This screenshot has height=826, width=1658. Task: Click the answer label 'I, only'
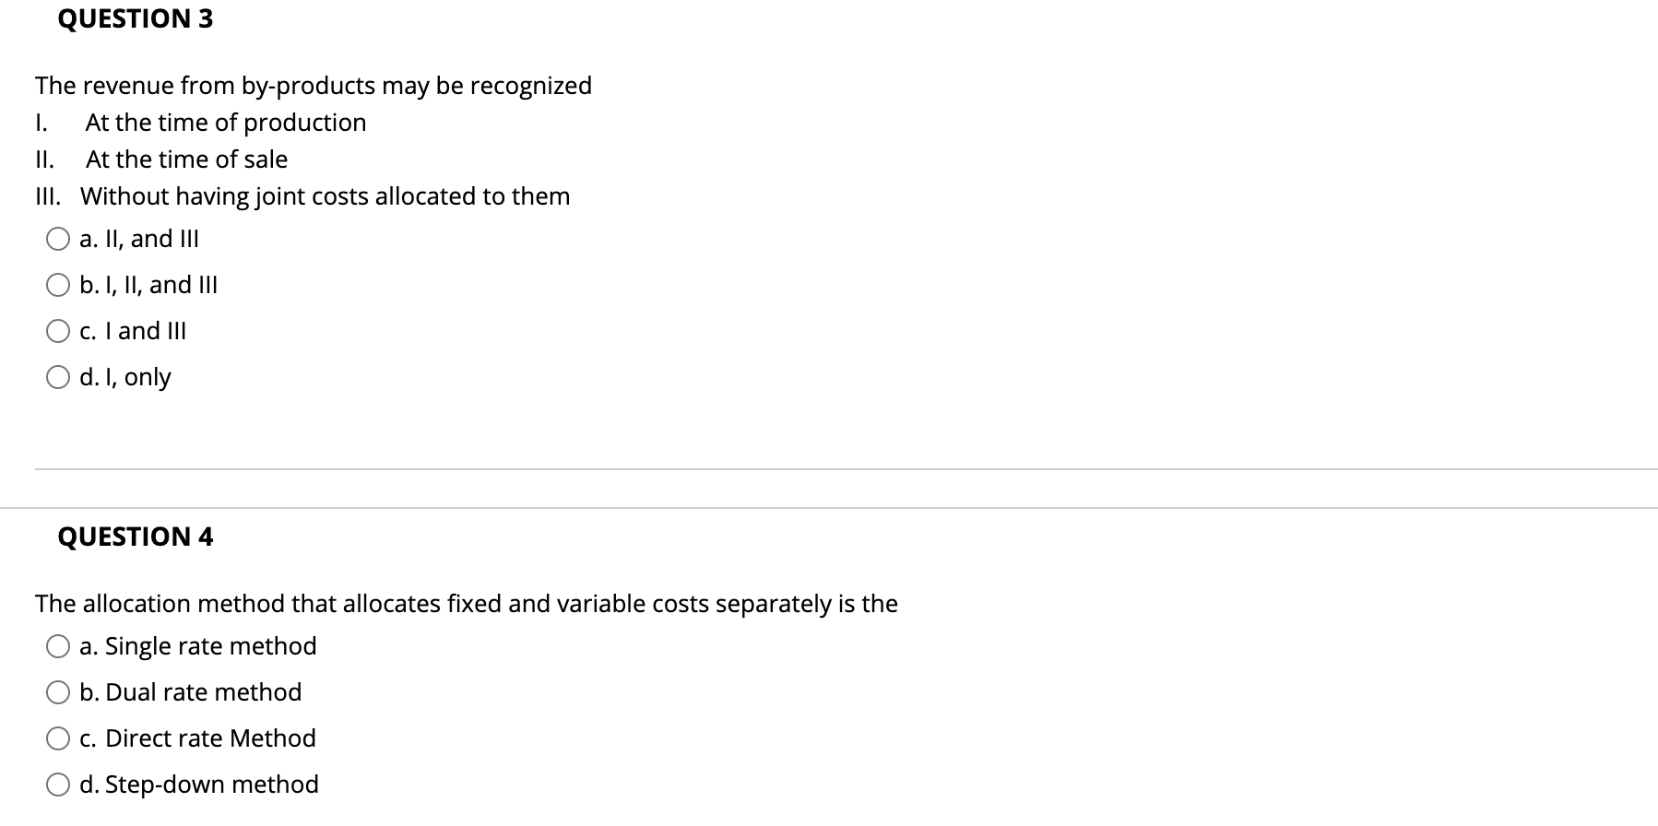[x=124, y=377]
